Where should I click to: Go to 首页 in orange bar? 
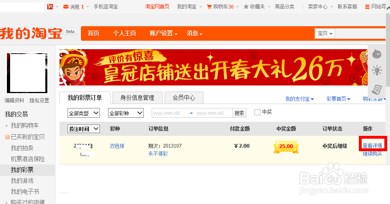[93, 33]
